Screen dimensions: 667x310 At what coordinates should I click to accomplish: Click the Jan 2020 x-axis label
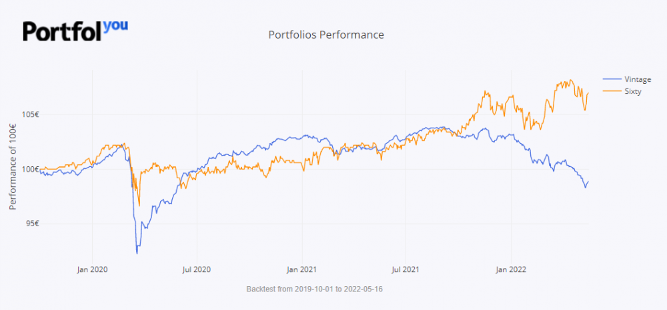coord(92,269)
